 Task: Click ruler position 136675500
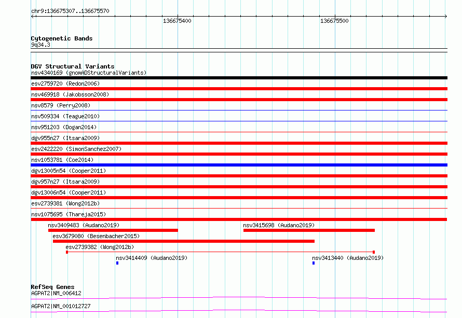pos(334,21)
